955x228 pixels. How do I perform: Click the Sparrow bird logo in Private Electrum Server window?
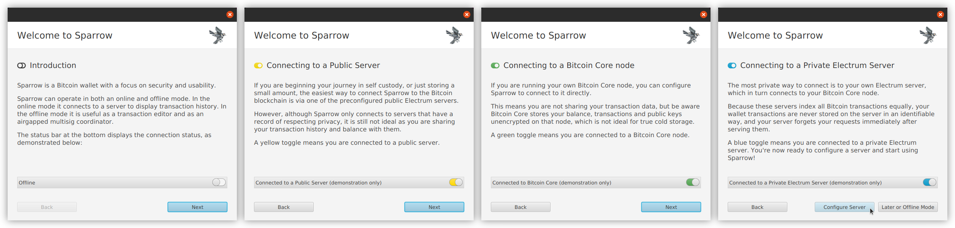pyautogui.click(x=928, y=35)
